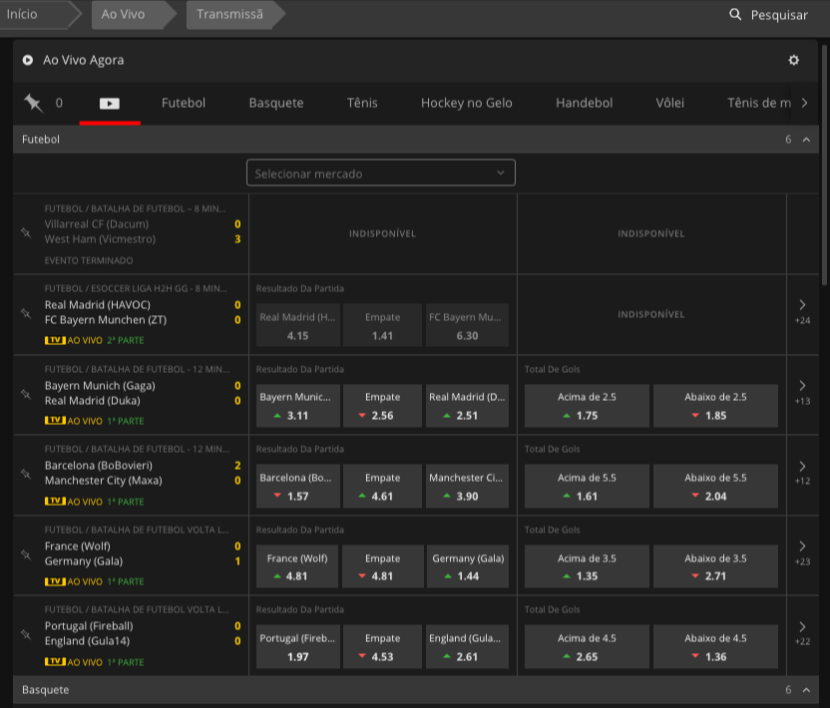Pin the Real Madrid (HAVOC) match
The height and width of the screenshot is (708, 830).
[x=26, y=313]
